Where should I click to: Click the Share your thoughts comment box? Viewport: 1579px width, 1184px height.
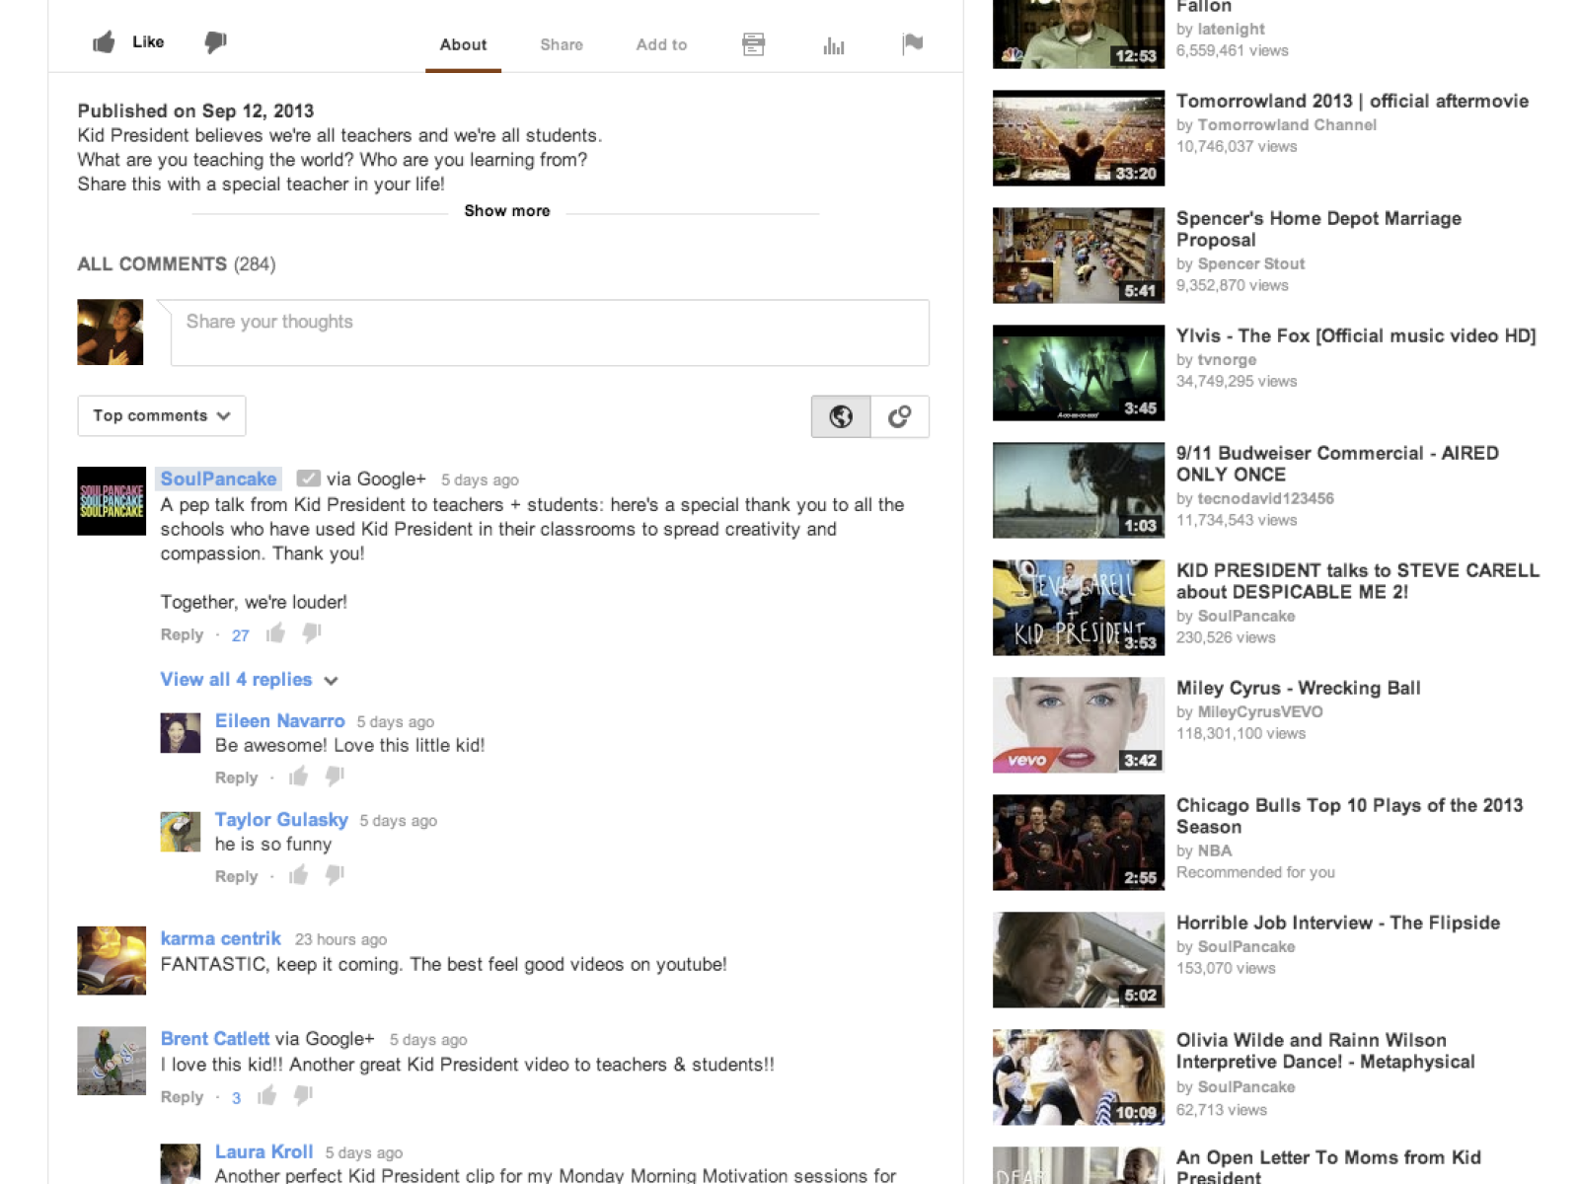coord(550,333)
